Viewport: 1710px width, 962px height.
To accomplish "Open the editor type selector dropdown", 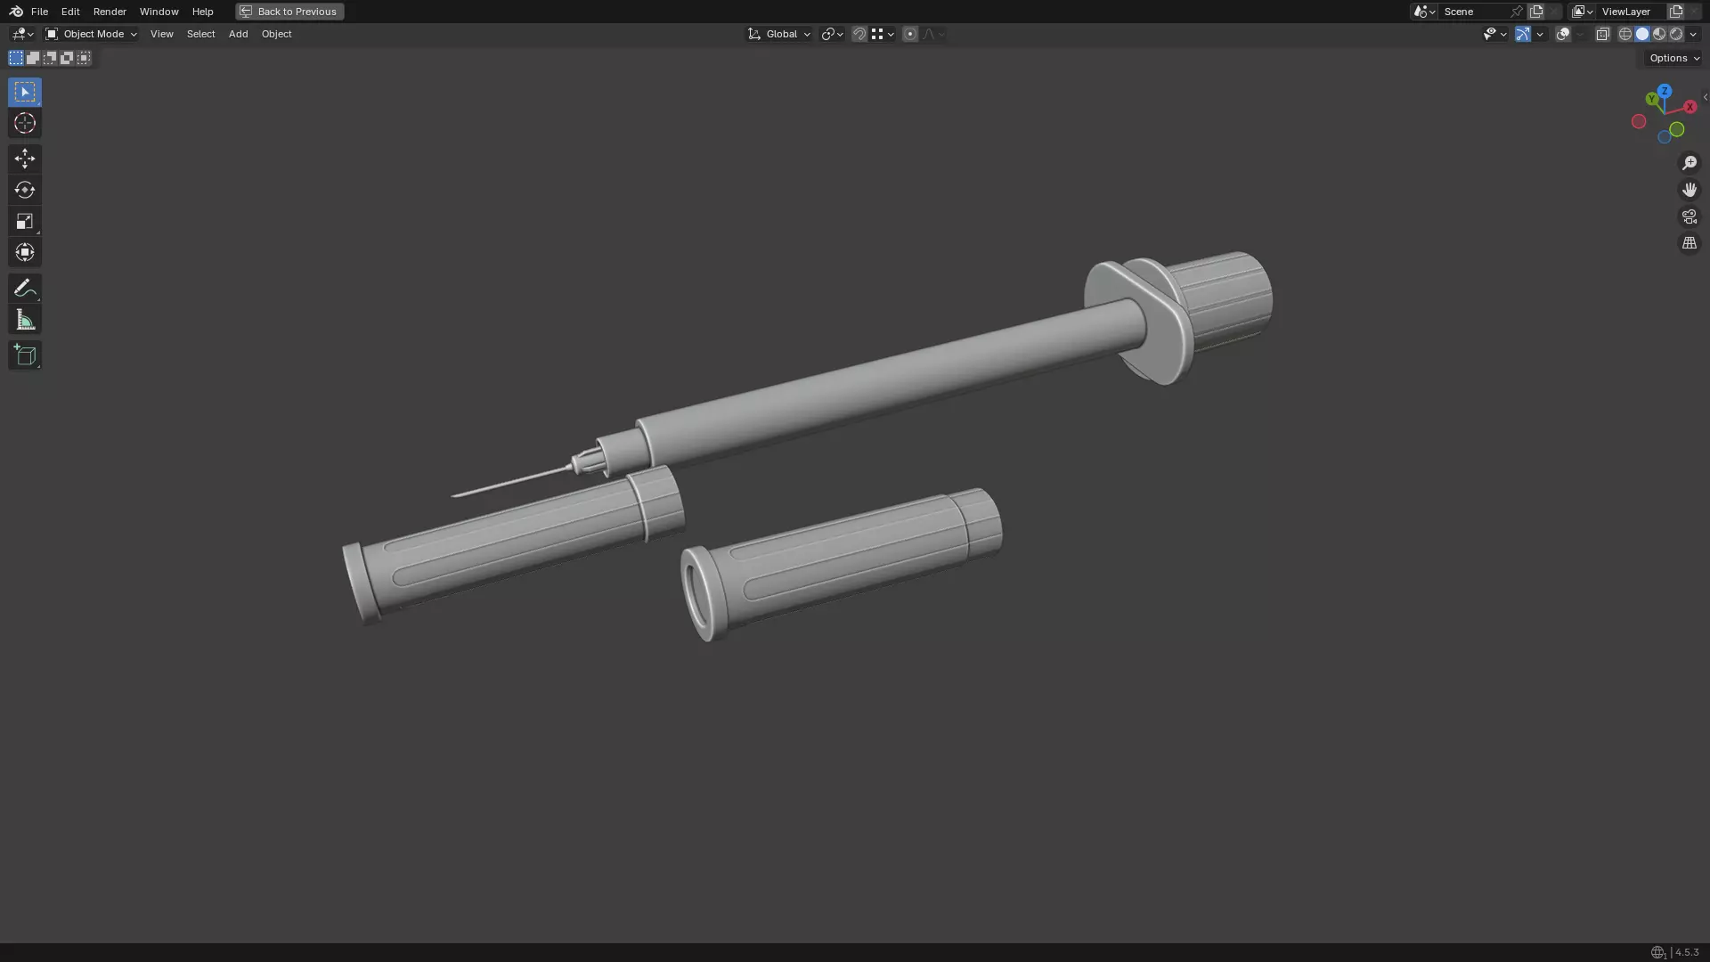I will click(x=22, y=34).
